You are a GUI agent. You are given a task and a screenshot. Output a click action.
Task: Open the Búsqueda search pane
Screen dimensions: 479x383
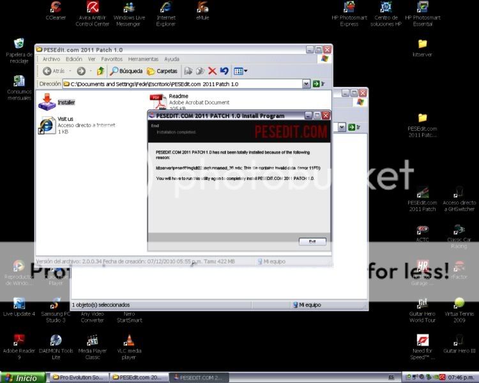pyautogui.click(x=126, y=71)
